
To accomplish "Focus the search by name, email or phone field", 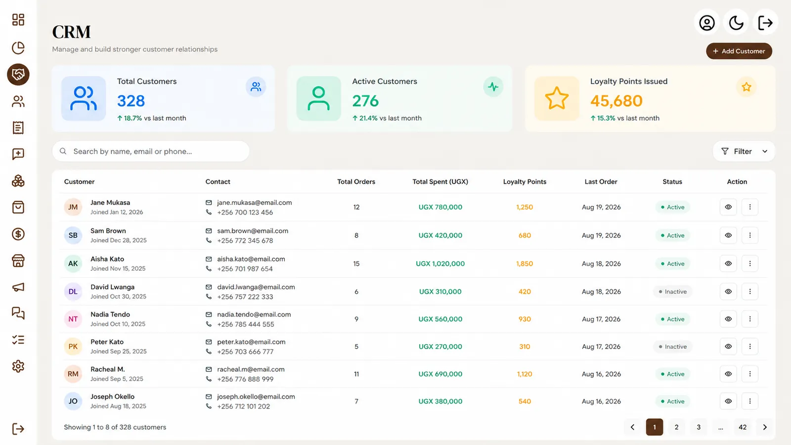I will point(151,151).
